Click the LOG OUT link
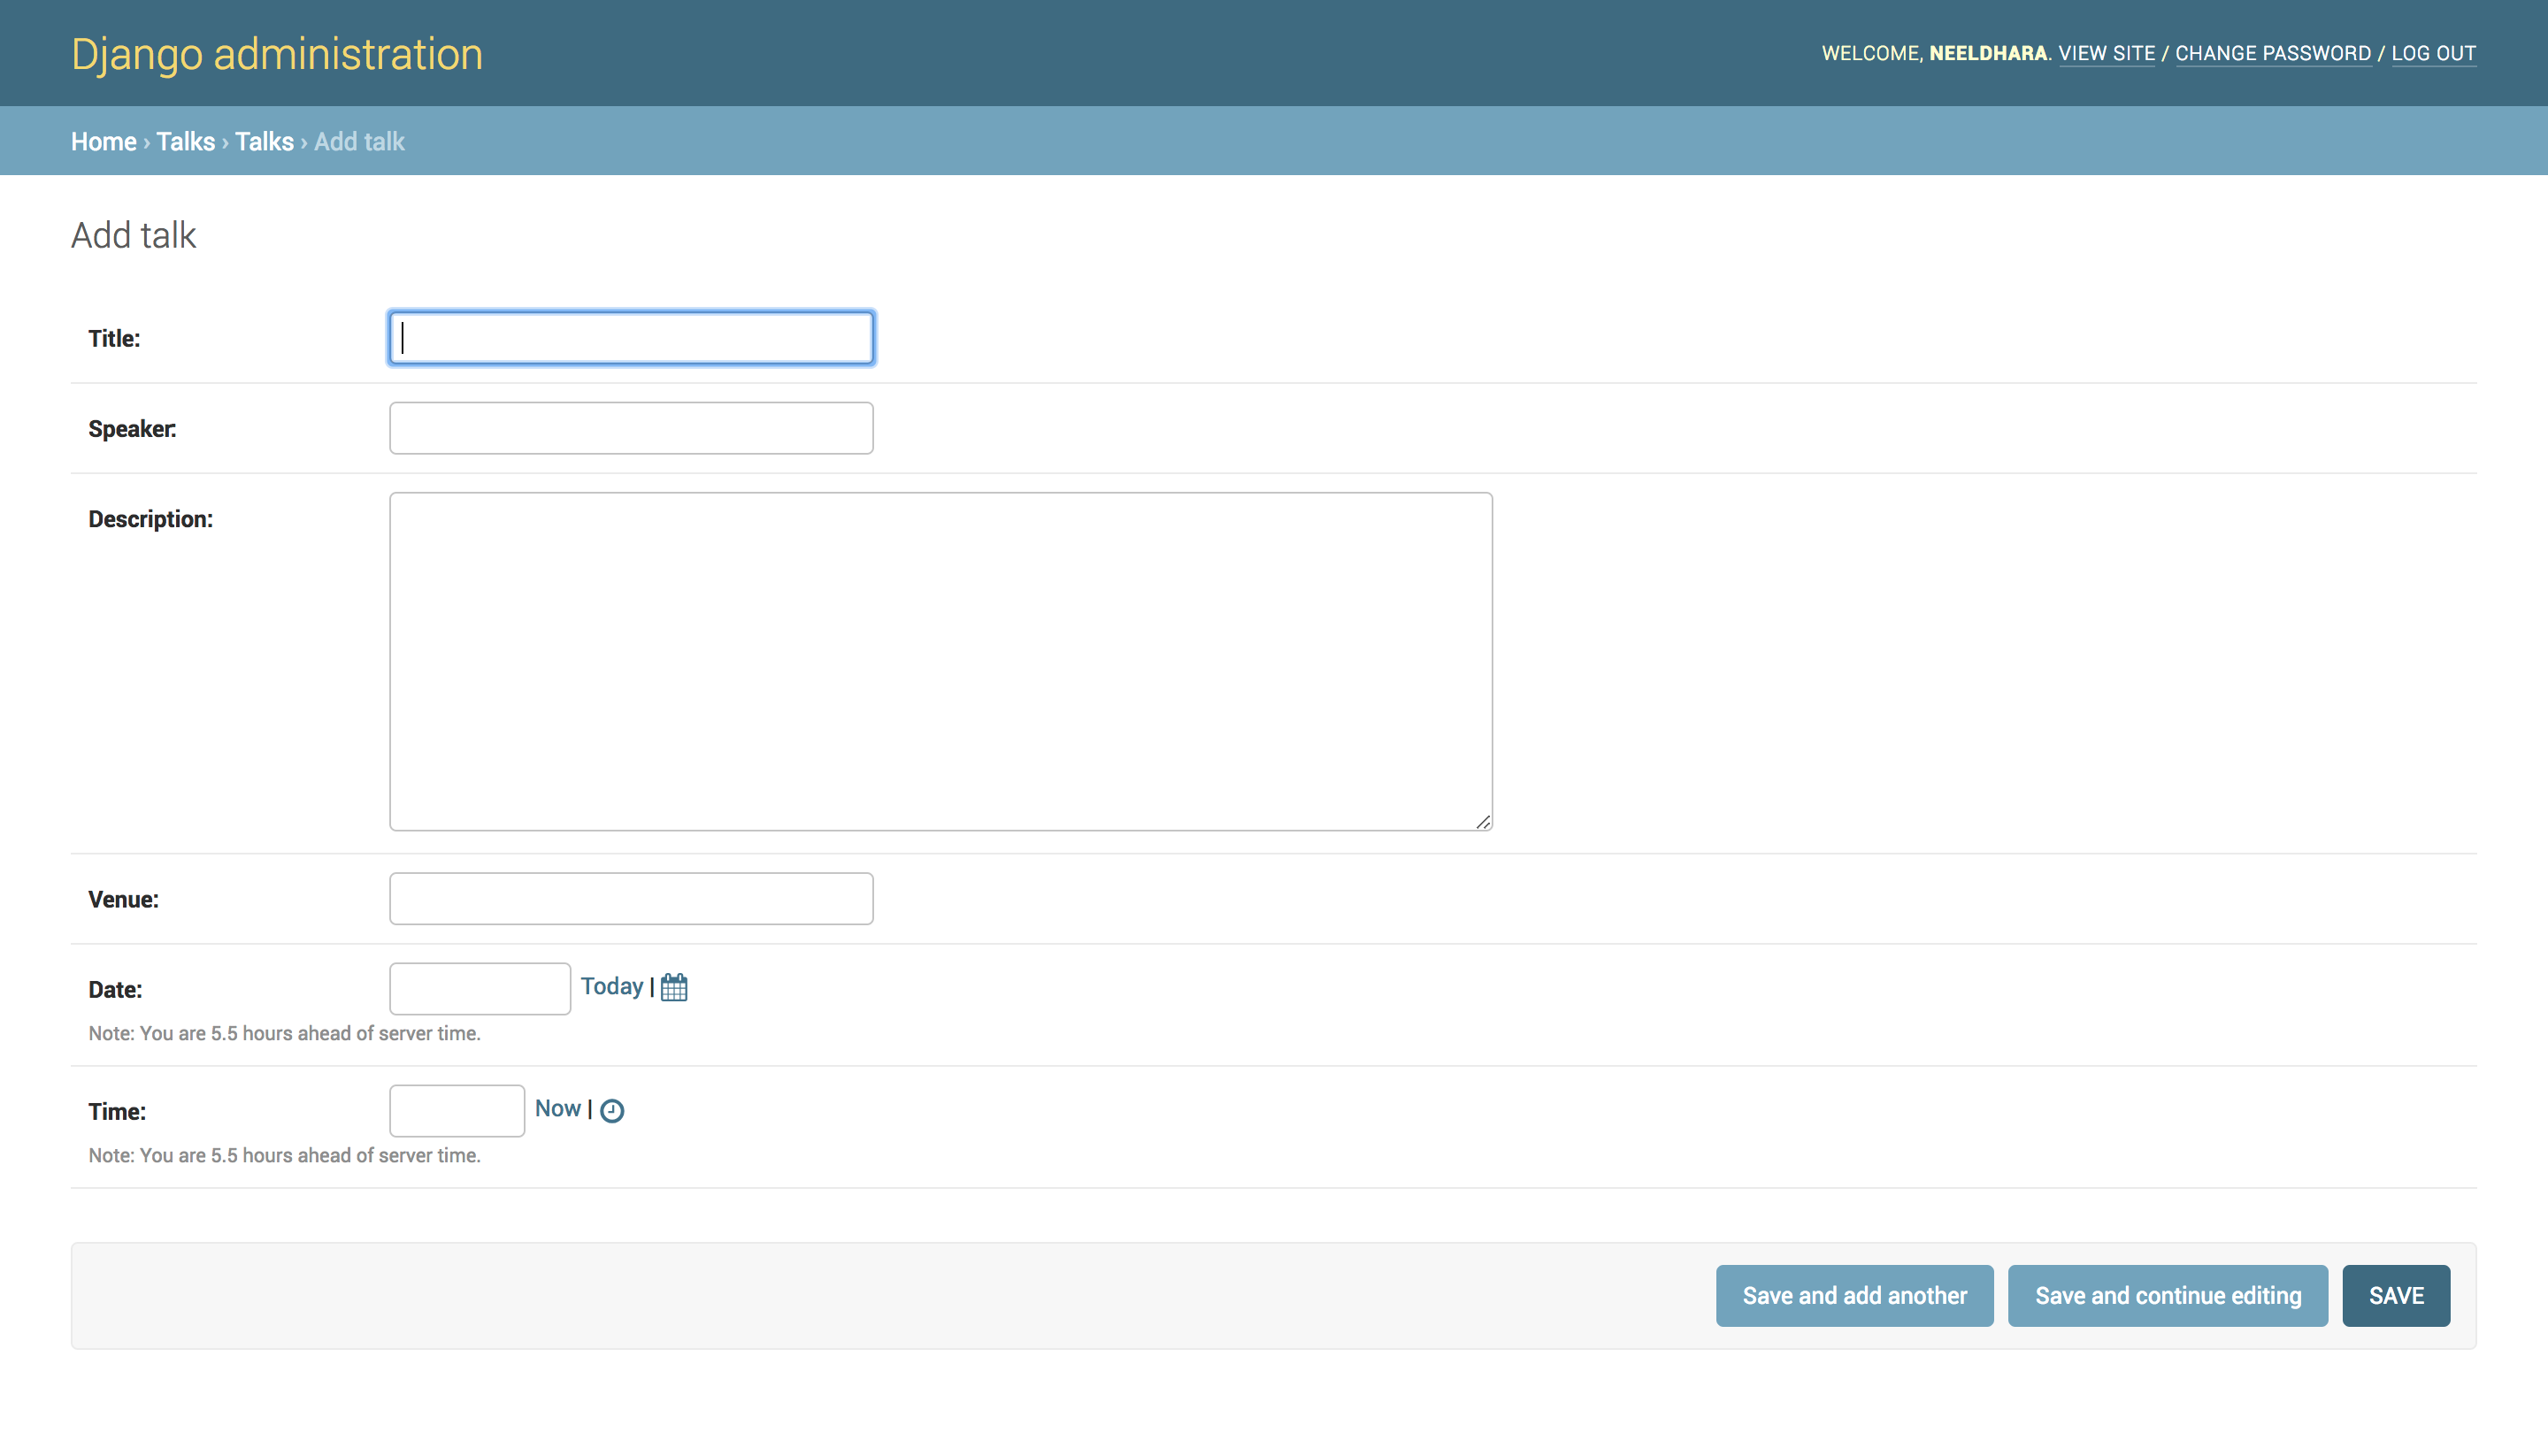The image size is (2548, 1456). 2434,53
